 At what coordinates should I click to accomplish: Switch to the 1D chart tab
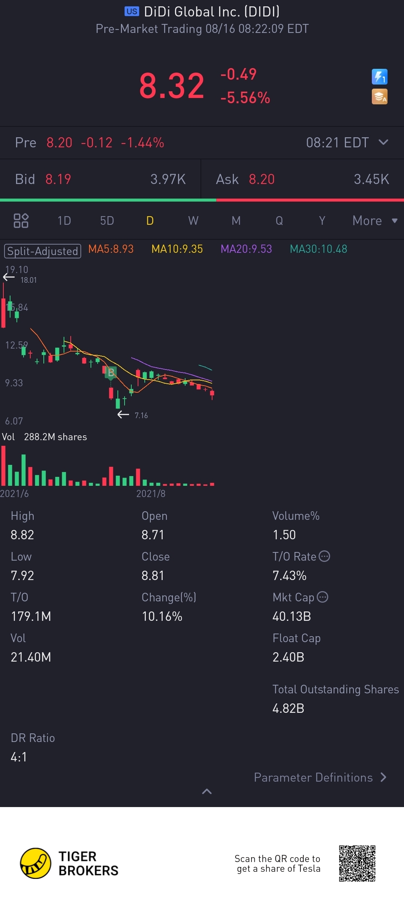64,221
